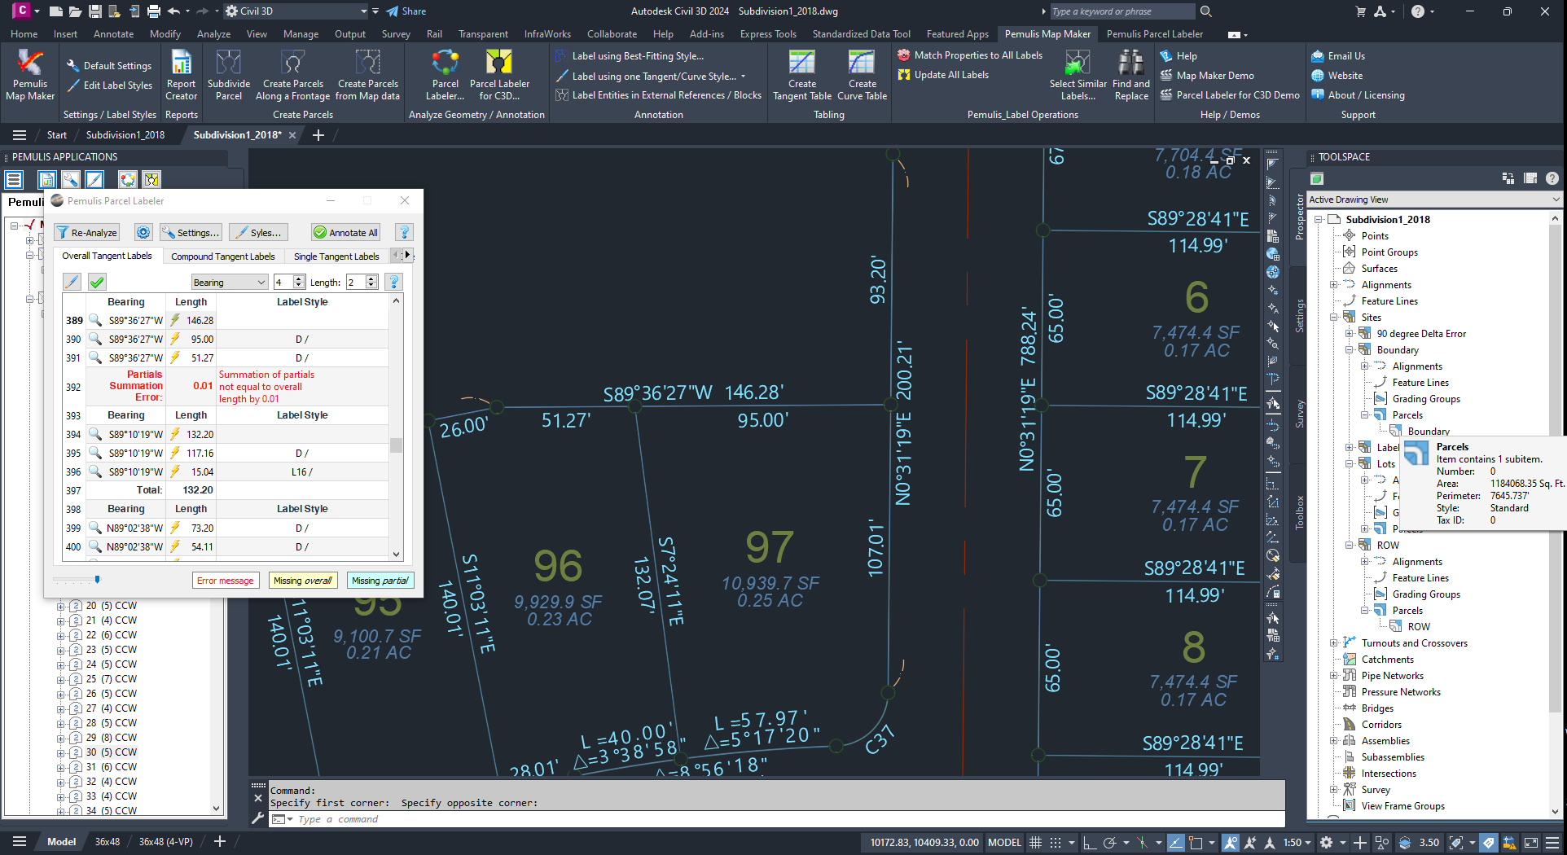1567x855 pixels.
Task: Open the Pemulis Parcel Labeler ribbon tab
Action: [1154, 34]
